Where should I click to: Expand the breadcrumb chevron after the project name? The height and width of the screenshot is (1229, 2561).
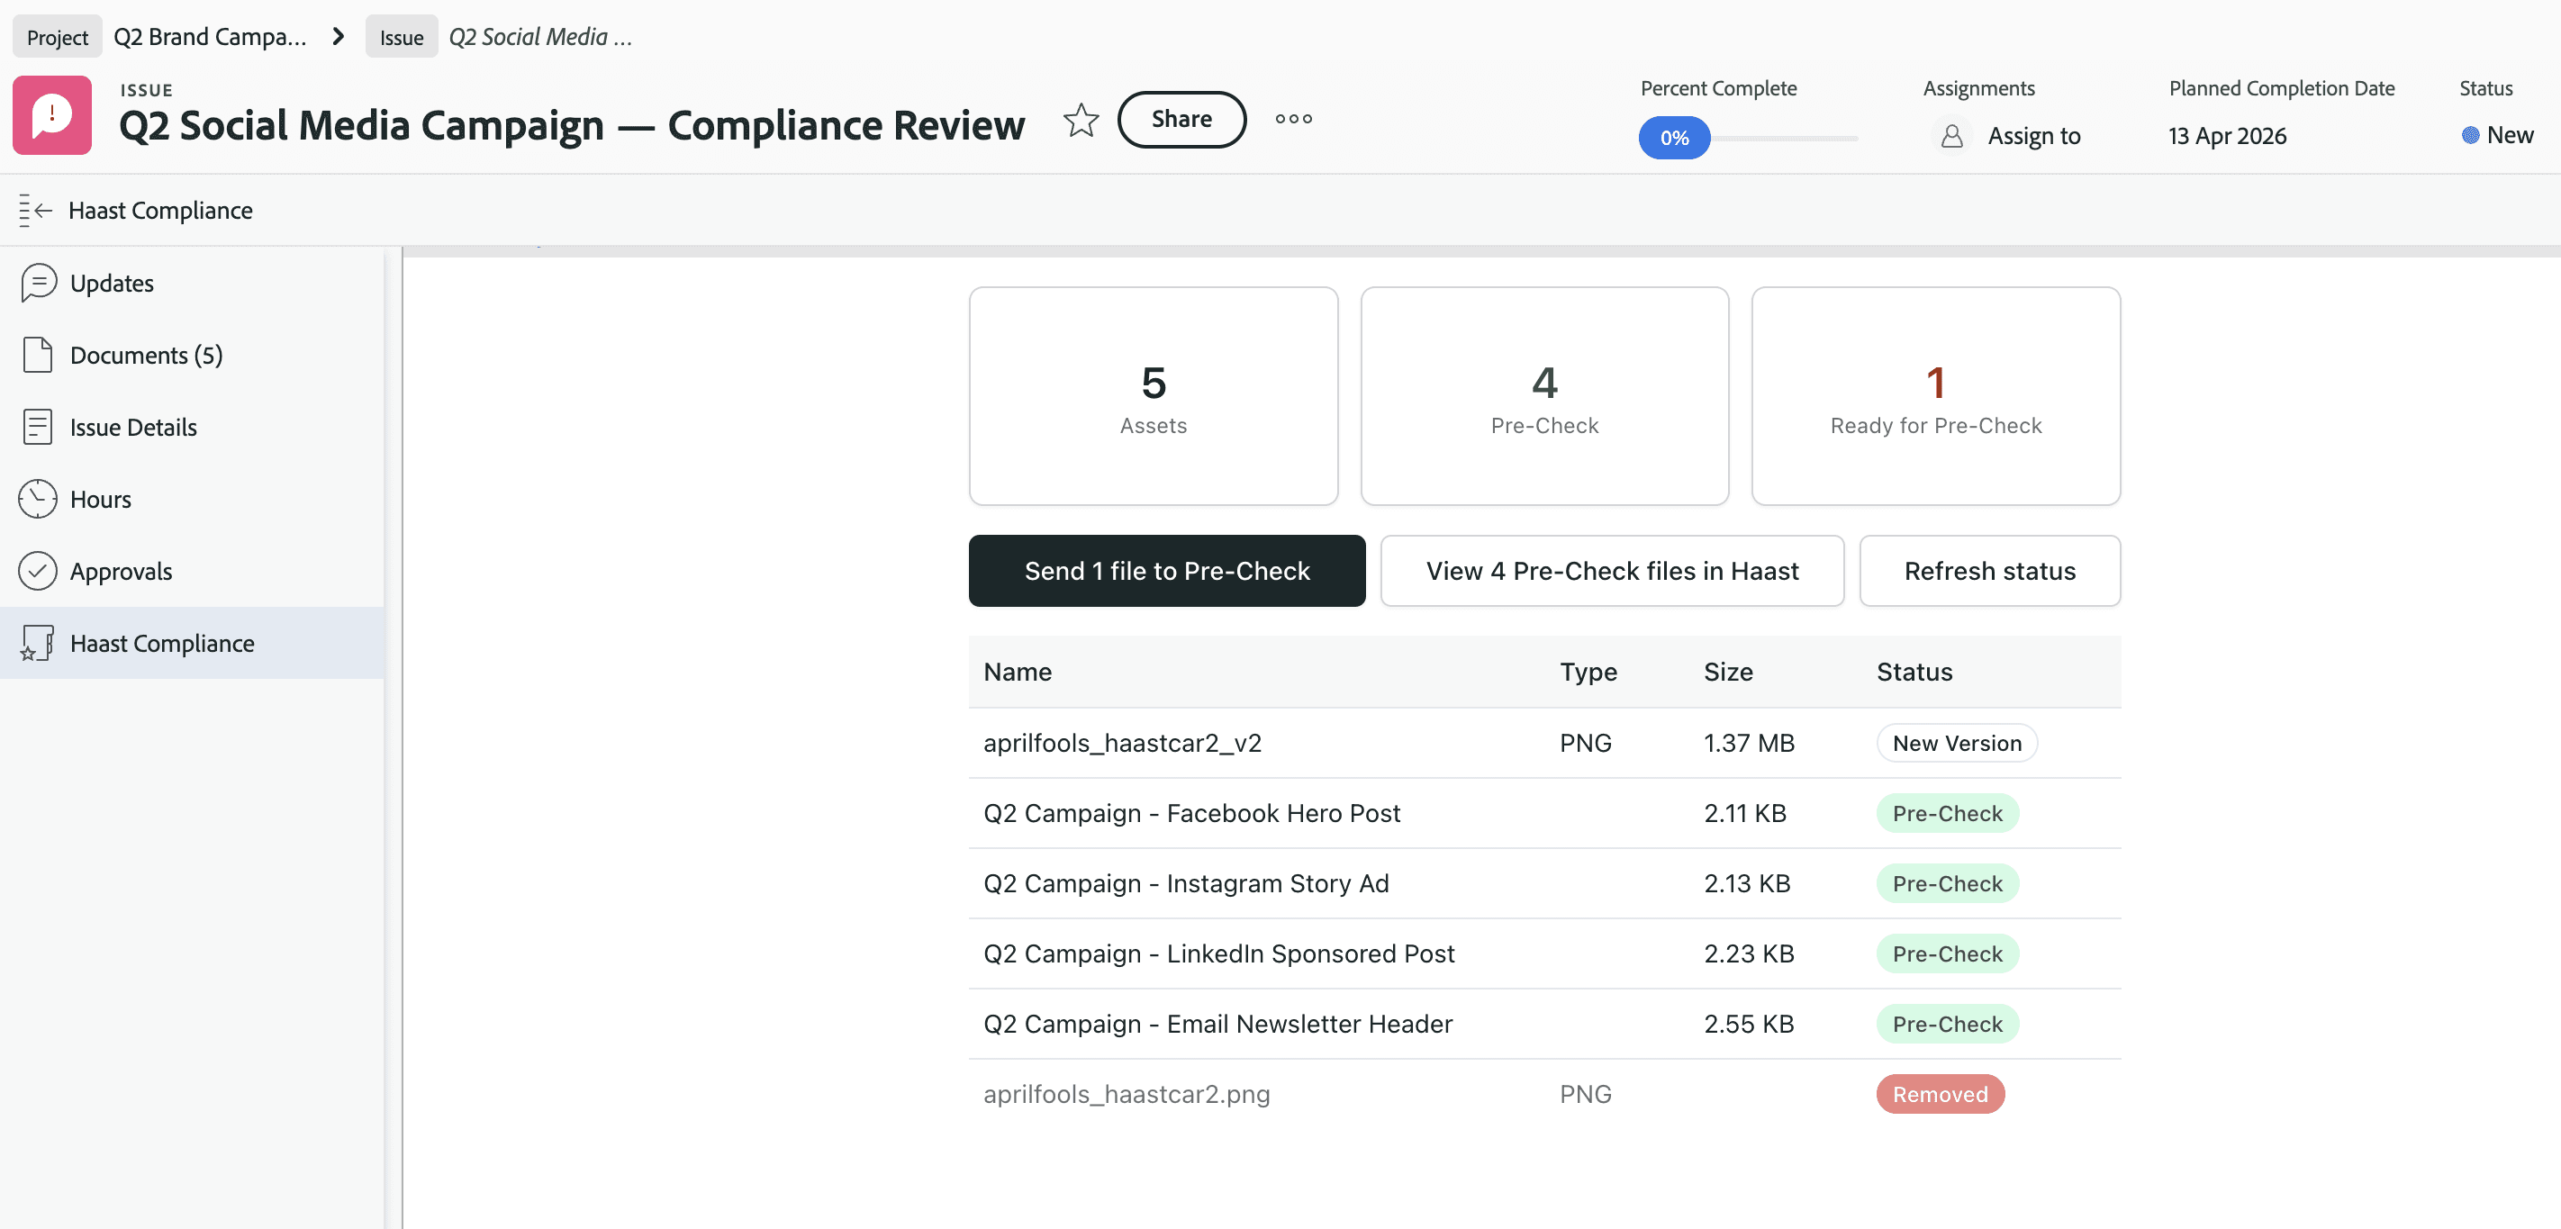[338, 37]
